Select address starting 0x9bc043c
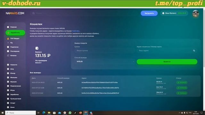This screenshot has height=115, width=205. [100, 93]
